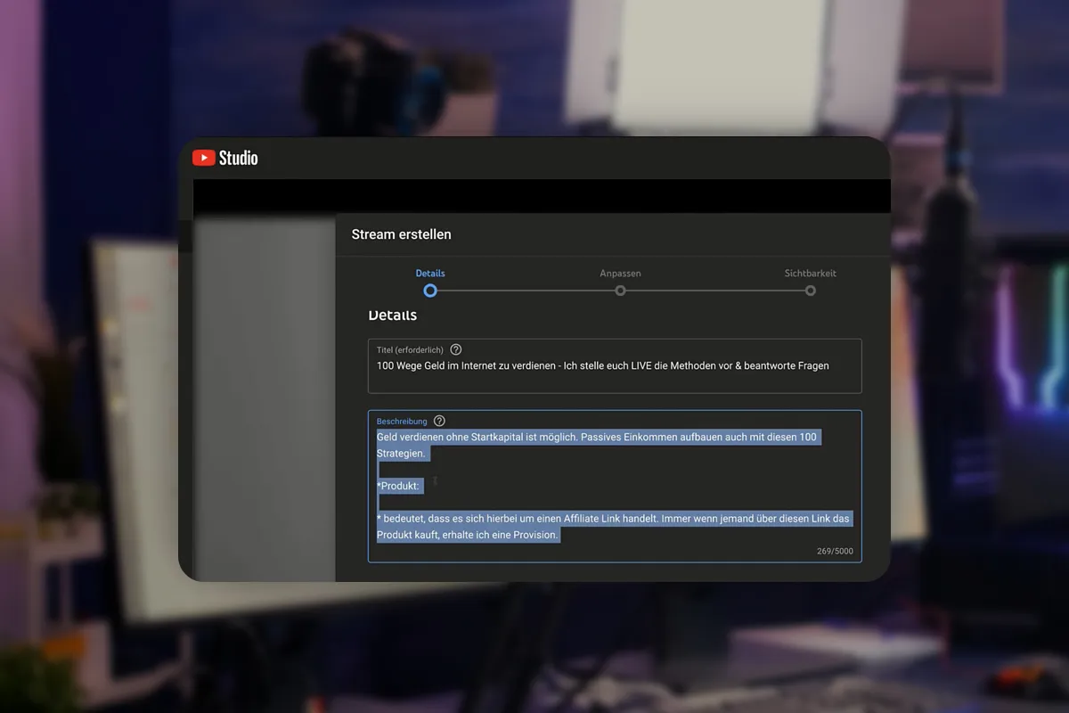Screen dimensions: 1069x713
Task: Select the Anpassen step circle indicator
Action: click(620, 291)
